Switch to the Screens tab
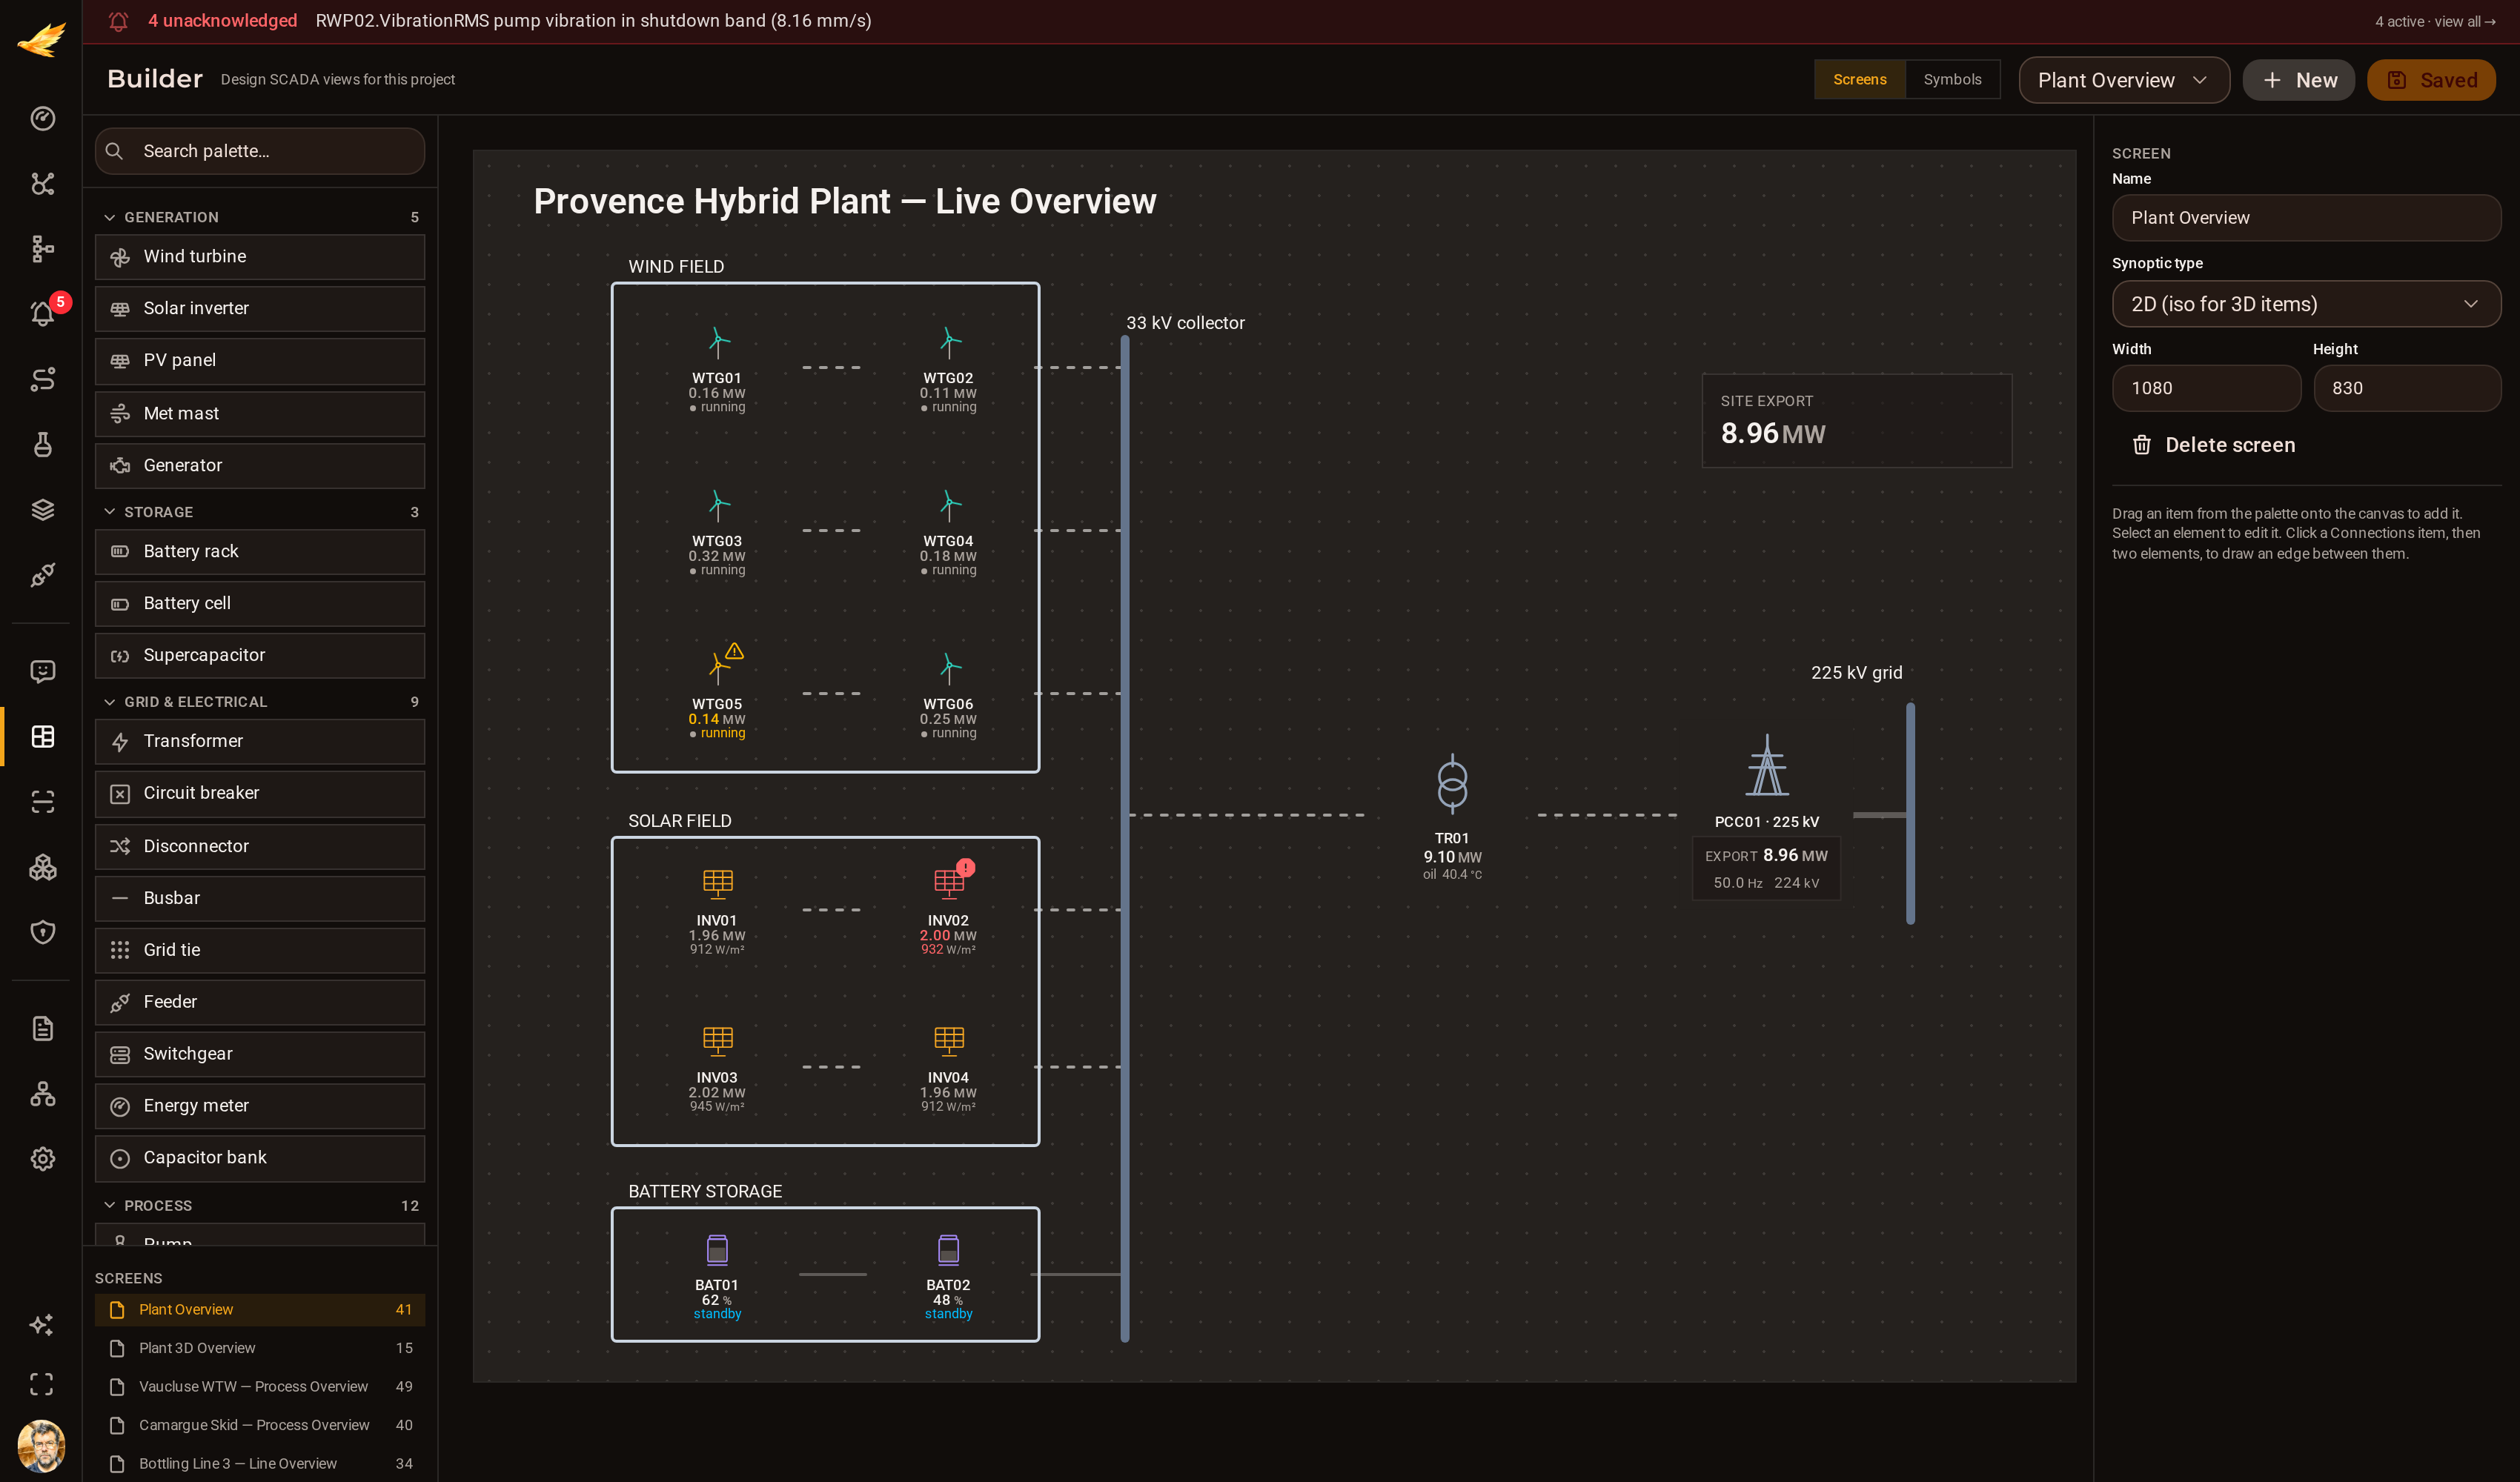The image size is (2520, 1482). tap(1860, 80)
